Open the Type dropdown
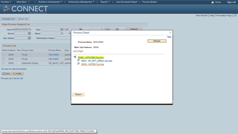Image resolution: width=238 pixels, height=134 pixels. (52, 29)
